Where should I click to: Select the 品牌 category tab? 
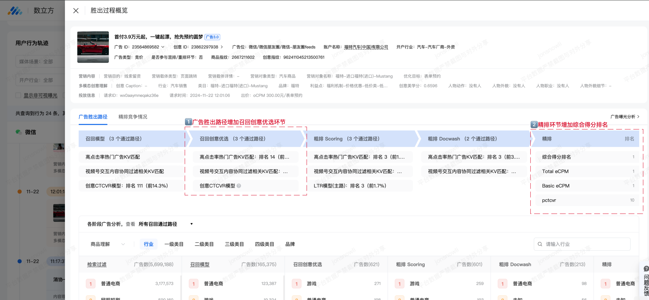coord(290,244)
